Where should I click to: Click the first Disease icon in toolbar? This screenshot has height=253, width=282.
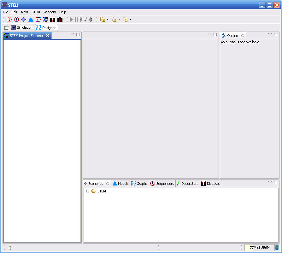point(53,20)
